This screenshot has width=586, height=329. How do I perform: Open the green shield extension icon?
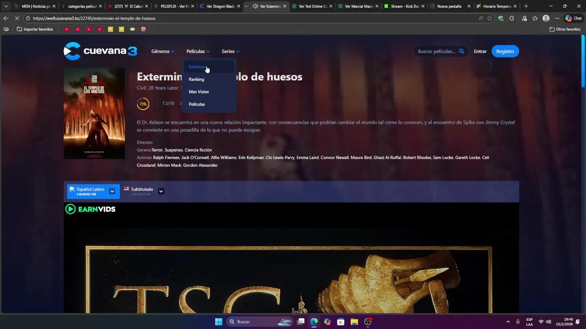pos(500,18)
